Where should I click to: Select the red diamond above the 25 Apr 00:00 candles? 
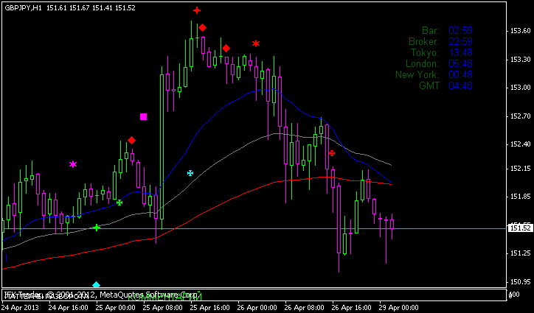click(131, 140)
